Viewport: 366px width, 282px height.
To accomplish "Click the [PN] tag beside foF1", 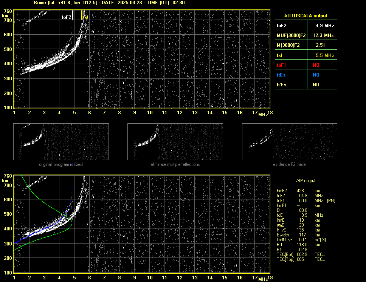I will [x=331, y=201].
